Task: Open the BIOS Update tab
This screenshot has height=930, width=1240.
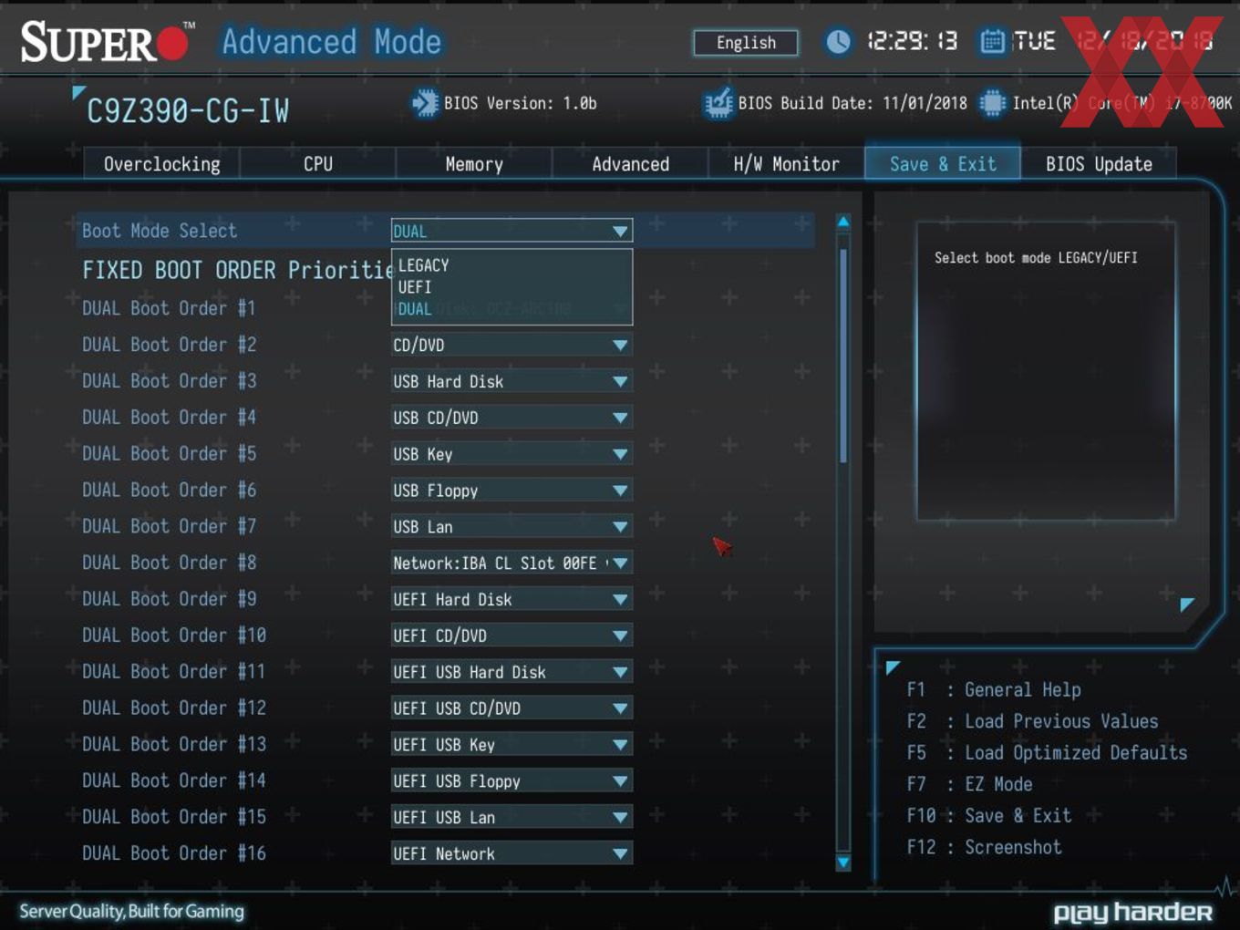Action: click(x=1099, y=164)
